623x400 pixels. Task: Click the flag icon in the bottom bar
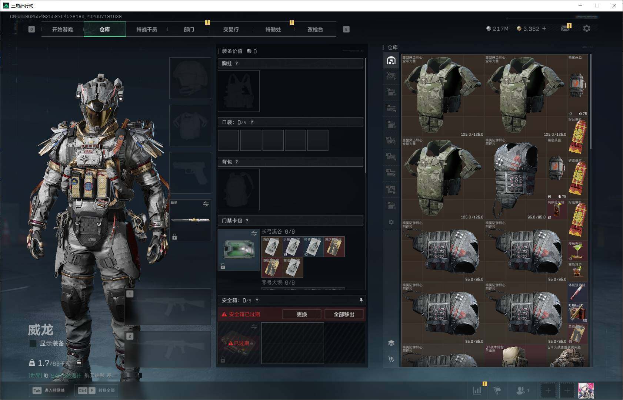point(497,390)
